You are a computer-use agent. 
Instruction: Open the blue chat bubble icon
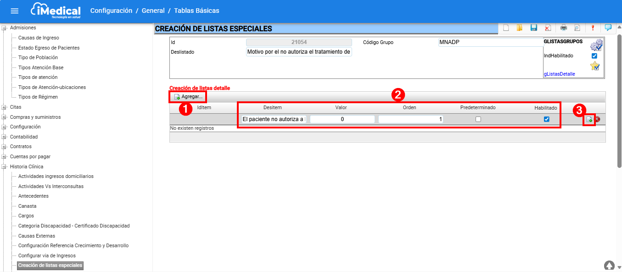click(608, 28)
